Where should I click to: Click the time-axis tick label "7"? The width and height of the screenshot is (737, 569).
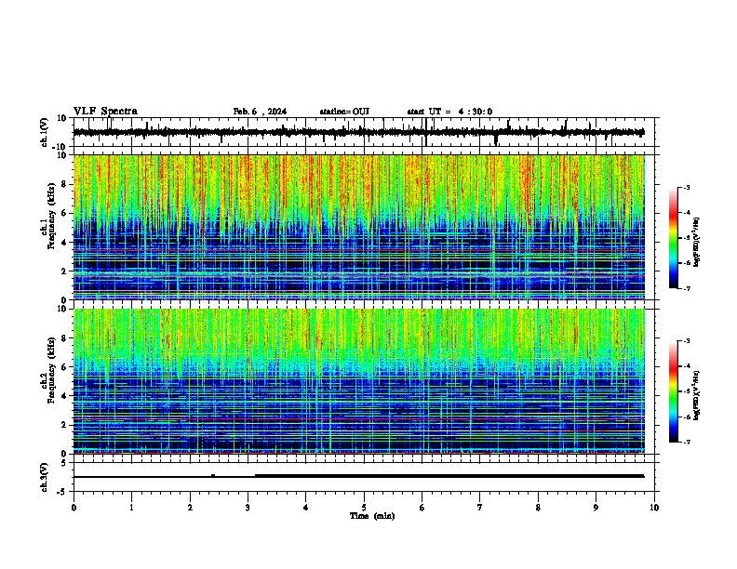point(480,508)
